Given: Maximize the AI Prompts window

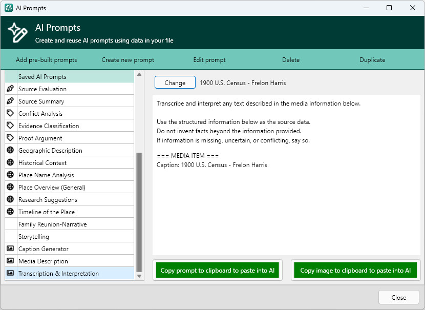Looking at the screenshot, I should click(389, 8).
